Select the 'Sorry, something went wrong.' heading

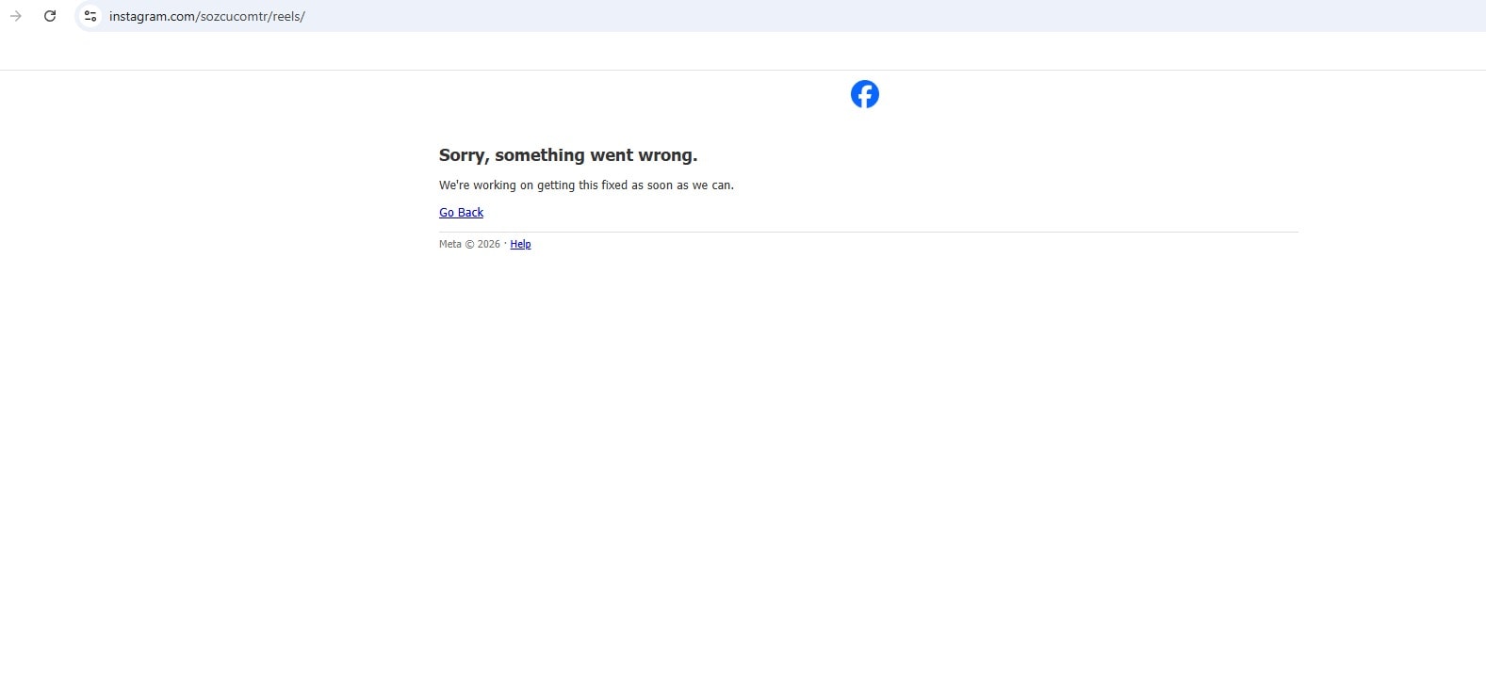[568, 155]
